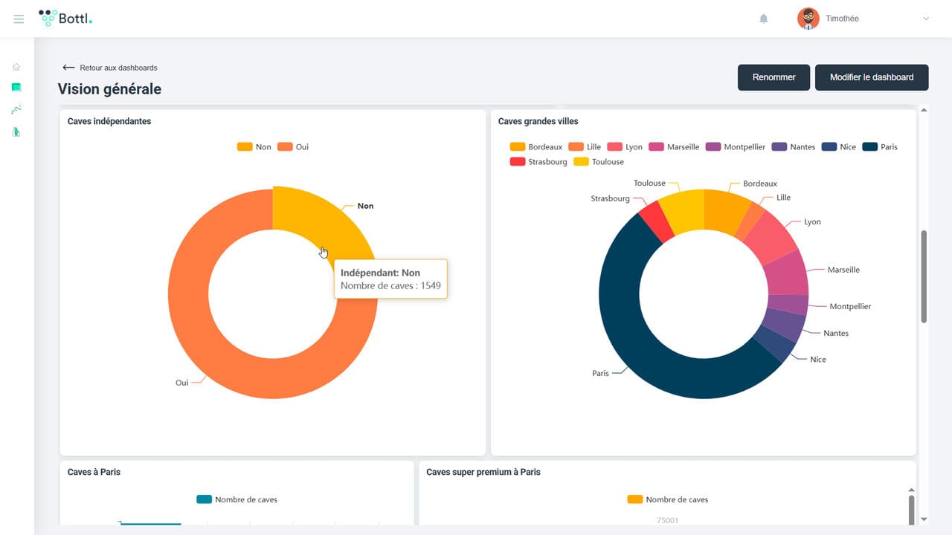Open the hamburger menu
The height and width of the screenshot is (535, 952).
click(x=19, y=19)
